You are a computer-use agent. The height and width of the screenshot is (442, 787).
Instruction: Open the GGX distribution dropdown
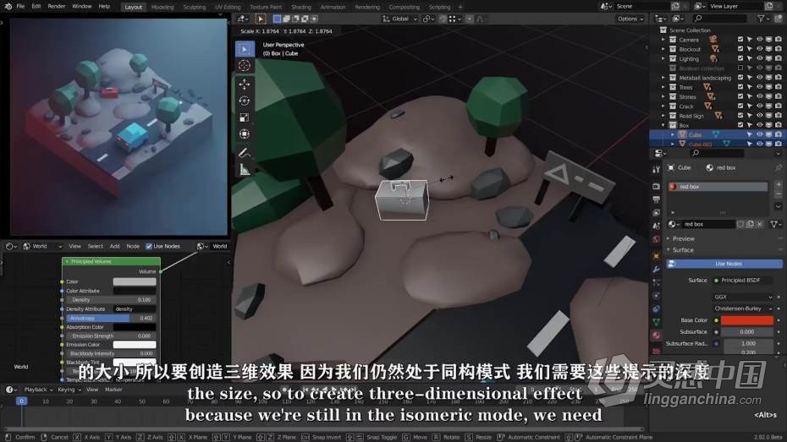click(743, 297)
